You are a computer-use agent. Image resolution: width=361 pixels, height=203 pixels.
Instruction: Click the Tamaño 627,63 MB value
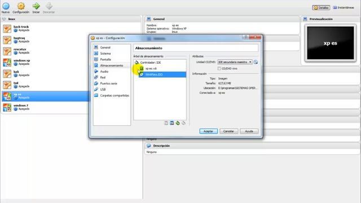[x=224, y=83]
